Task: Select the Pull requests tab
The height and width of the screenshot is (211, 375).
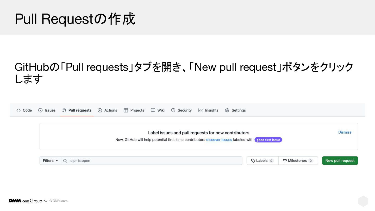Action: tap(77, 110)
